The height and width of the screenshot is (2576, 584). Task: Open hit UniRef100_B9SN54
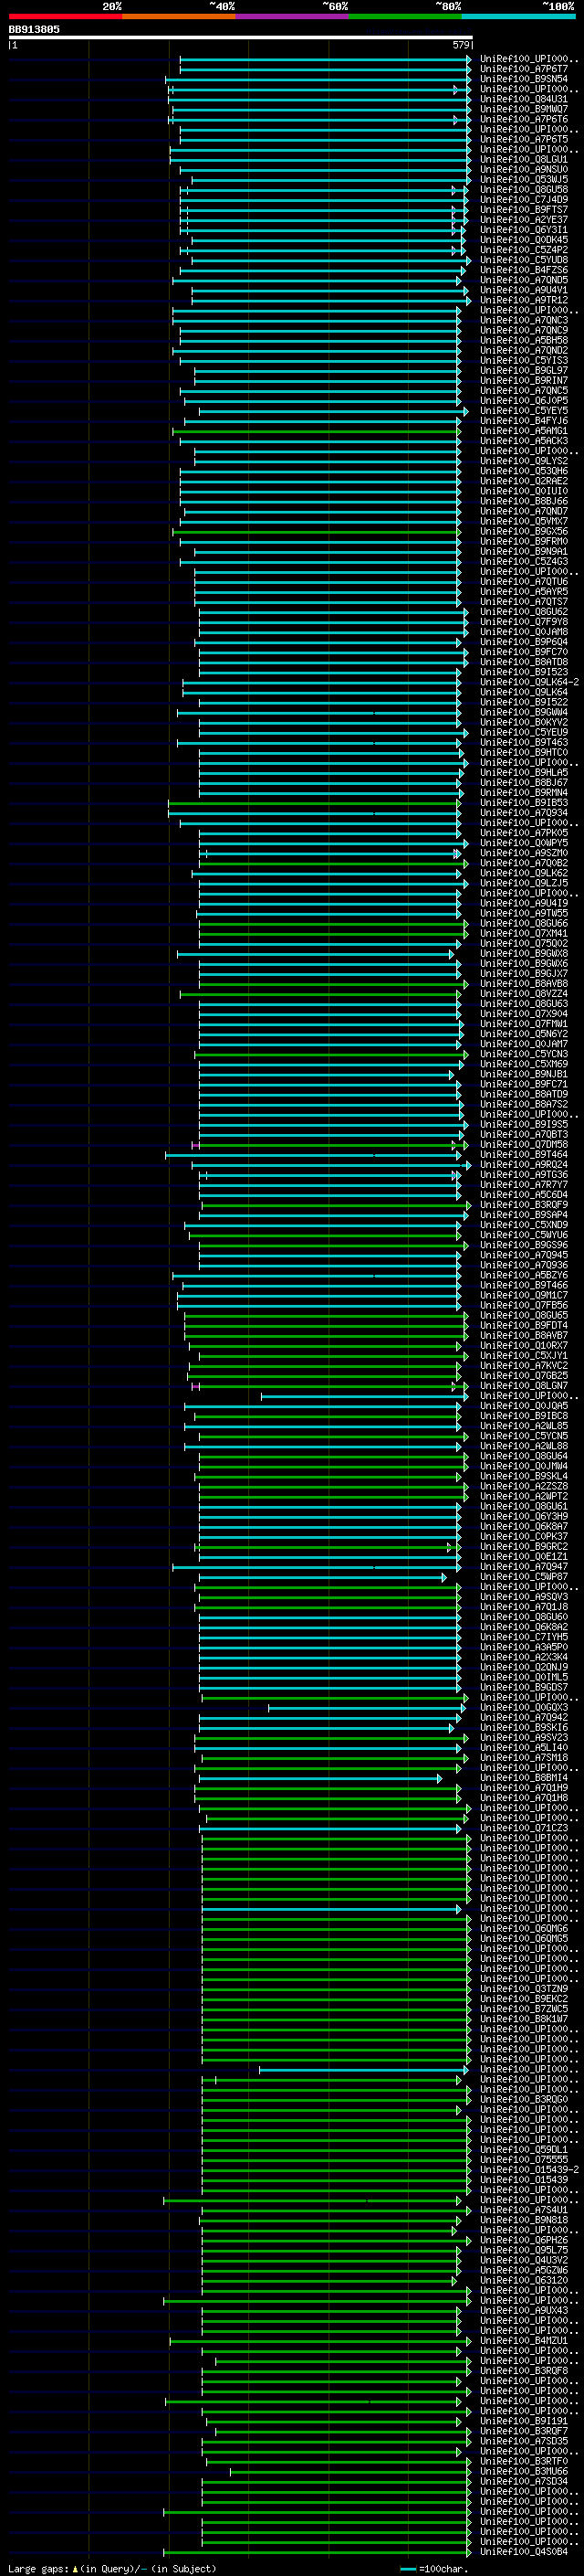pos(523,79)
